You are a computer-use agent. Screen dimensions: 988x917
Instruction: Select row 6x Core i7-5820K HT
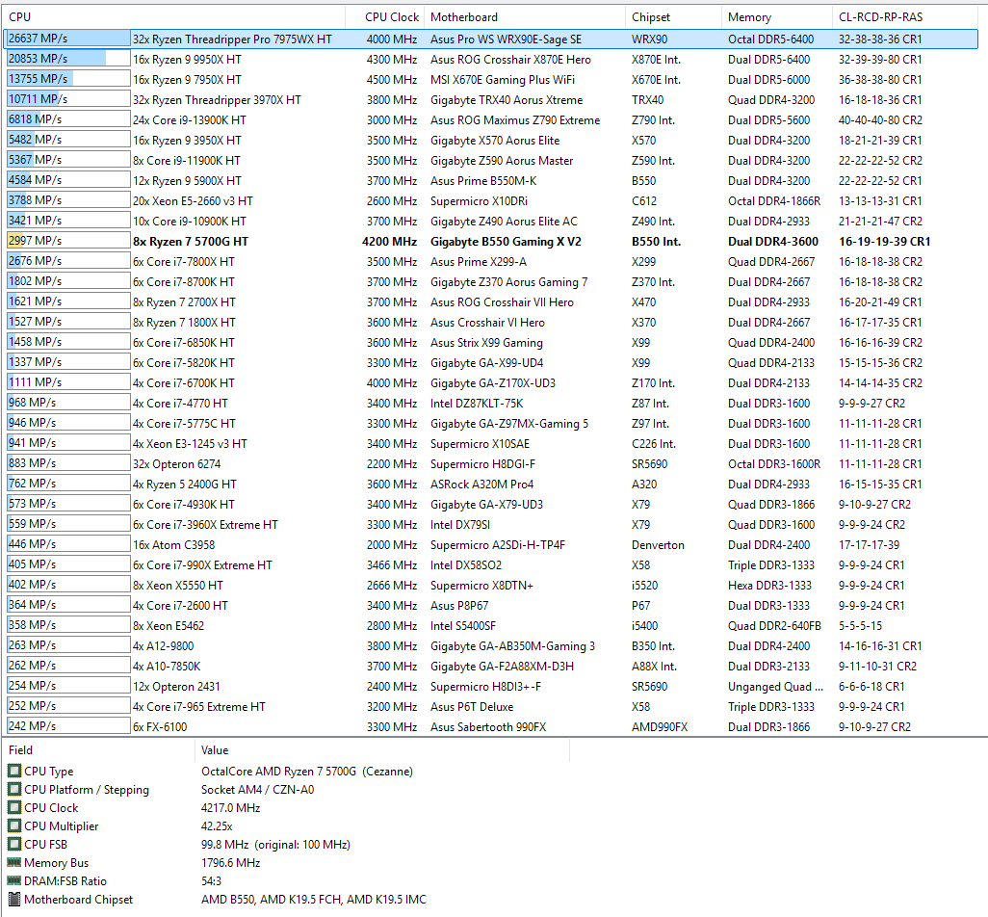pos(490,362)
